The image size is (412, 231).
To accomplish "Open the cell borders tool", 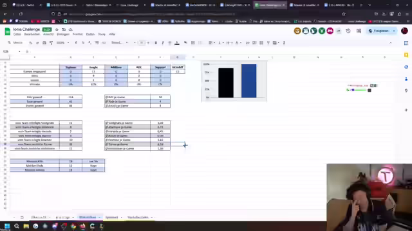I will 193,43.
